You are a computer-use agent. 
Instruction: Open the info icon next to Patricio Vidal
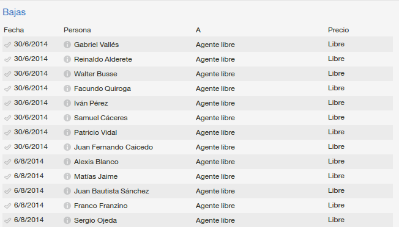tap(67, 132)
